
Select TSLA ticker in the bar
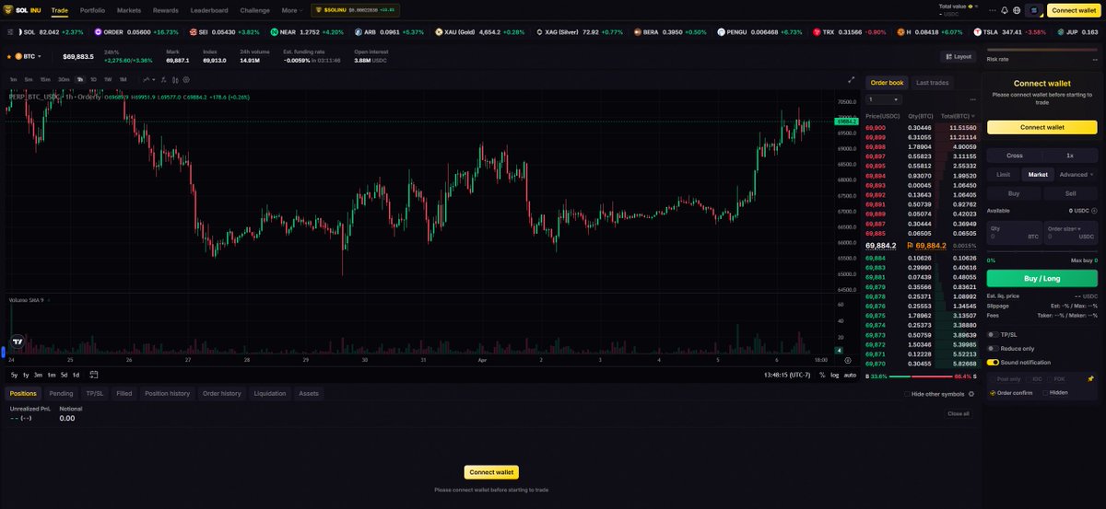1011,31
